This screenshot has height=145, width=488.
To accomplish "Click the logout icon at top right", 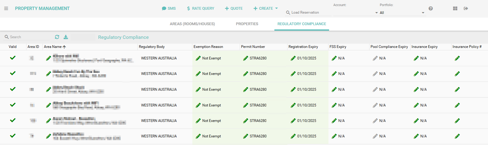I will [x=466, y=8].
